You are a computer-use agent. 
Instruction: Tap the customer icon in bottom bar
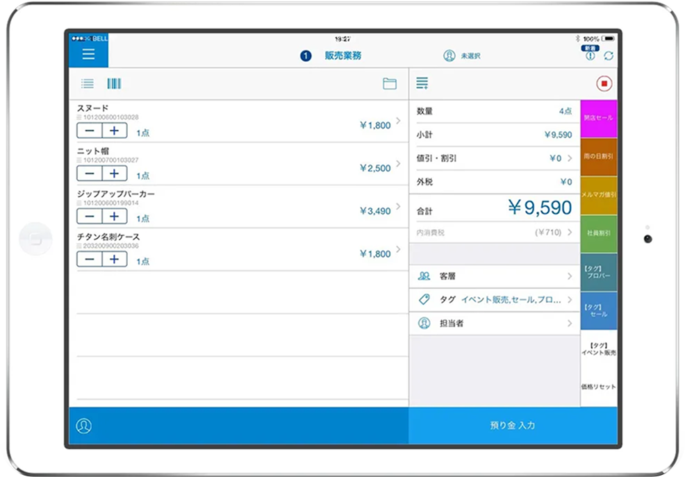click(84, 426)
